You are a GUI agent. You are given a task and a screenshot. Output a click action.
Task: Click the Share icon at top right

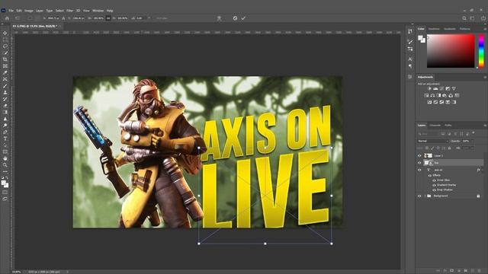pos(483,18)
